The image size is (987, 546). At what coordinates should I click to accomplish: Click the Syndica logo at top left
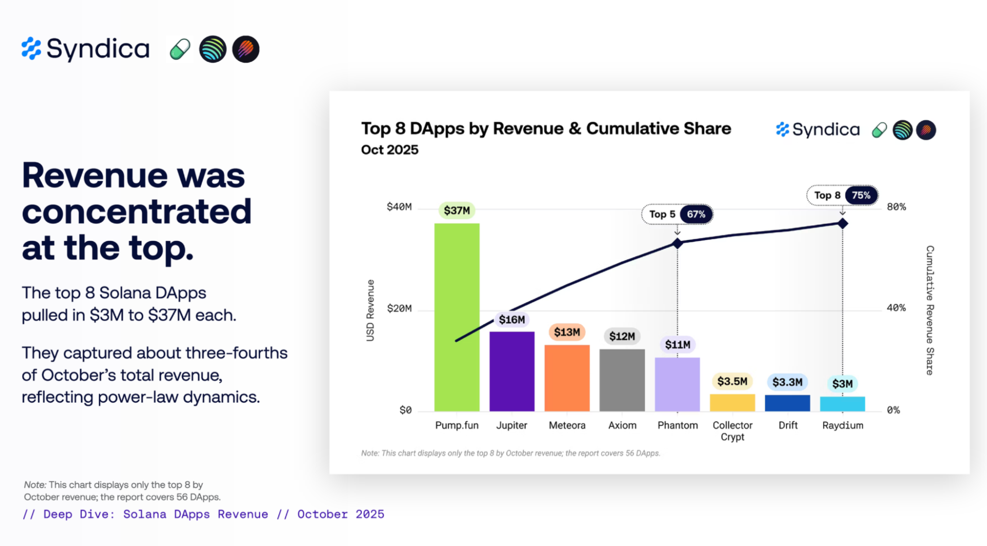point(85,49)
